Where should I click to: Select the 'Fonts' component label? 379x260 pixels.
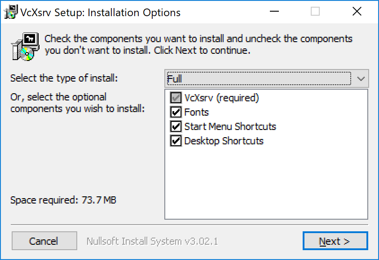[x=198, y=112]
